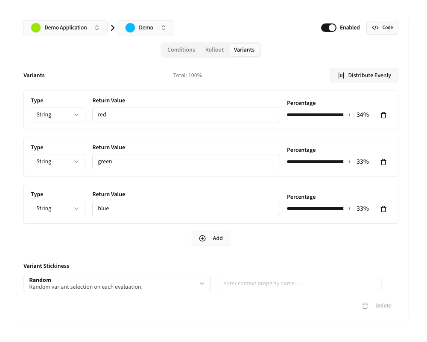Click the Distribute Evenly columns icon
The height and width of the screenshot is (342, 427).
click(341, 75)
